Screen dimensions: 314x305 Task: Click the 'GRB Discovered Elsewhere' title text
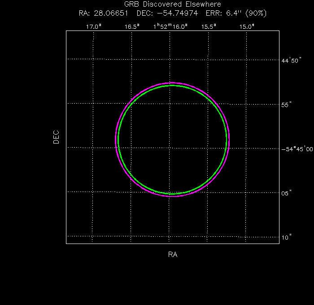click(x=173, y=4)
